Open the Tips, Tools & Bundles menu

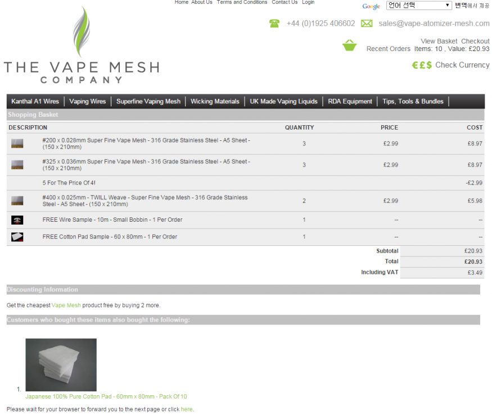coord(413,102)
